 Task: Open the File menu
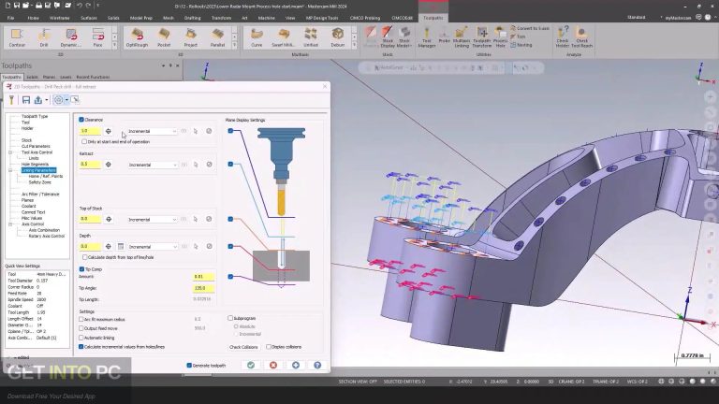click(x=10, y=18)
